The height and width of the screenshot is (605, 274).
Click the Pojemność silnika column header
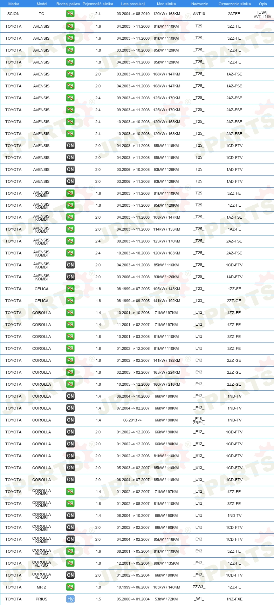coord(98,4)
